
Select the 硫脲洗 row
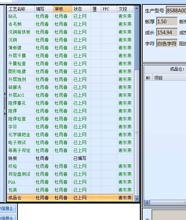tap(70, 87)
